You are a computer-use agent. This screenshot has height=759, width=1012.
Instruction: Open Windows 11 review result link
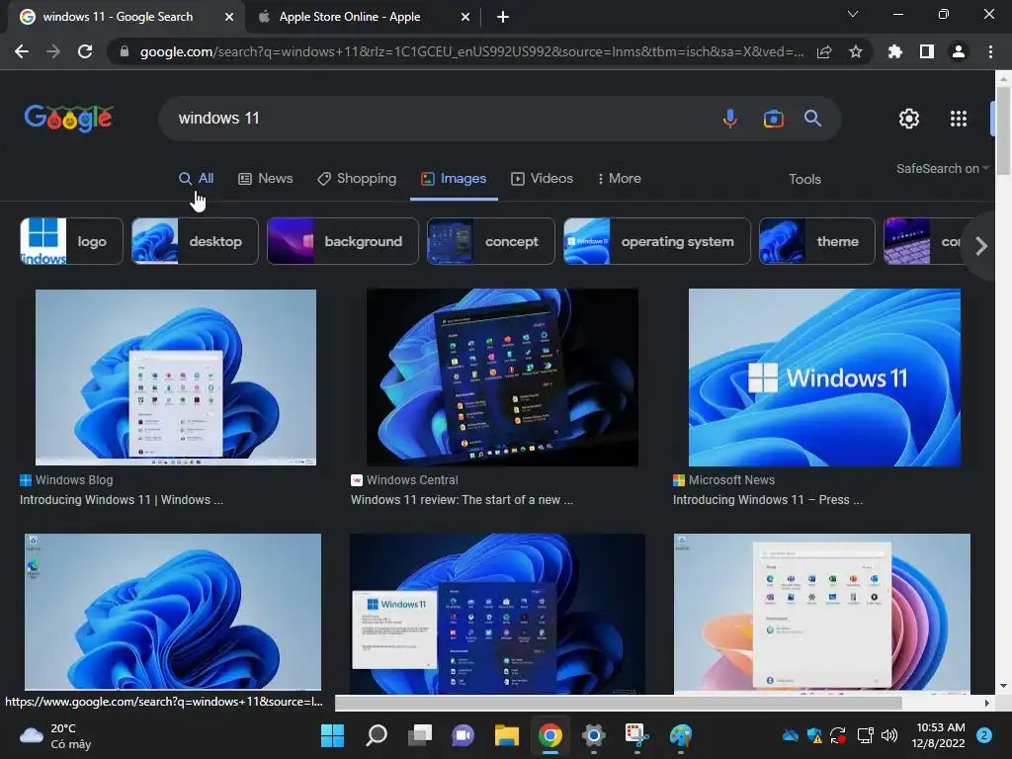pyautogui.click(x=462, y=499)
